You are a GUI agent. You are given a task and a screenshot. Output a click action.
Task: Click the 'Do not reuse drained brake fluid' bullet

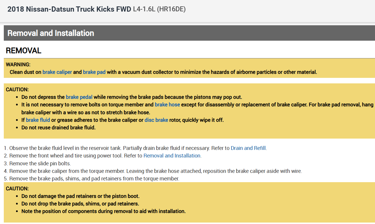click(58, 127)
